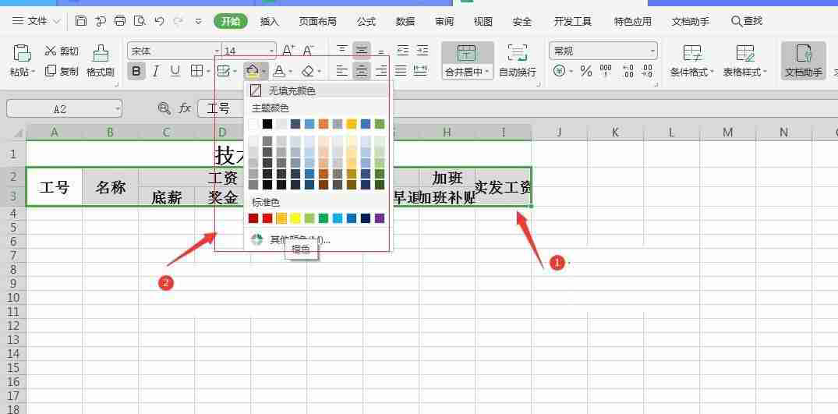Screen dimensions: 838x414
Task: Click the Increase font size A+ icon
Action: [288, 51]
